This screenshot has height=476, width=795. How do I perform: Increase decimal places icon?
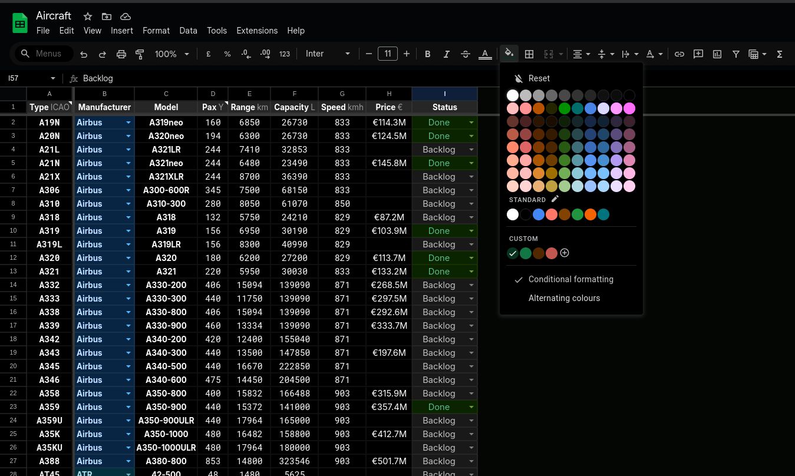[265, 54]
